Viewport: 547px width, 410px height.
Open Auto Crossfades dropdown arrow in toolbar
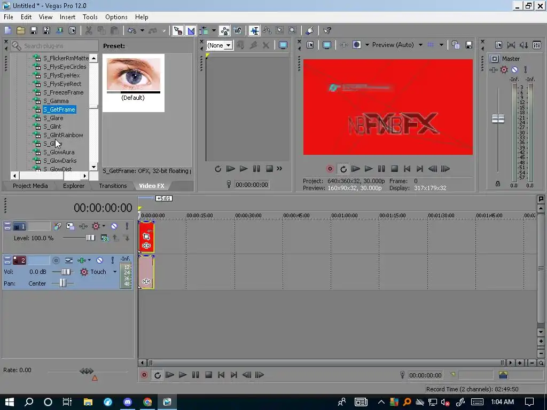click(214, 30)
